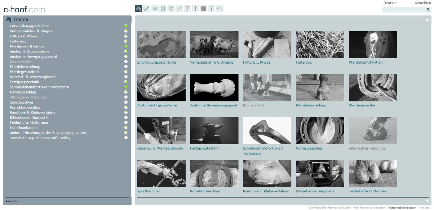Viewport: 434px width, 210px height.
Task: Click the search input field
Action: click(404, 10)
